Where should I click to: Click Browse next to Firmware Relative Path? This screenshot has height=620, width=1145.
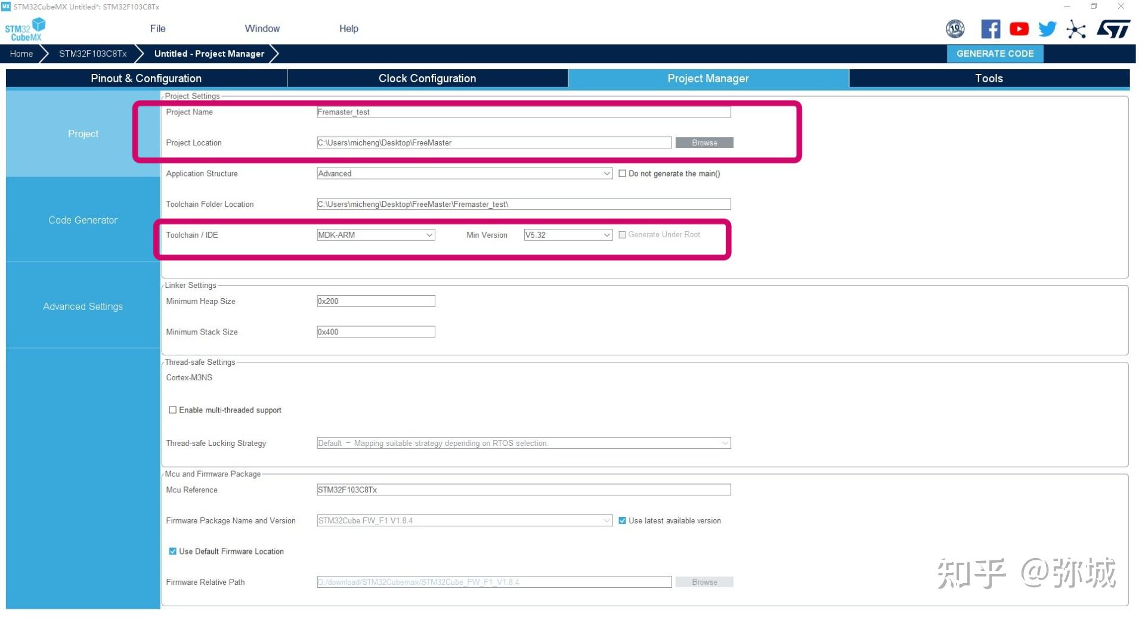point(704,582)
